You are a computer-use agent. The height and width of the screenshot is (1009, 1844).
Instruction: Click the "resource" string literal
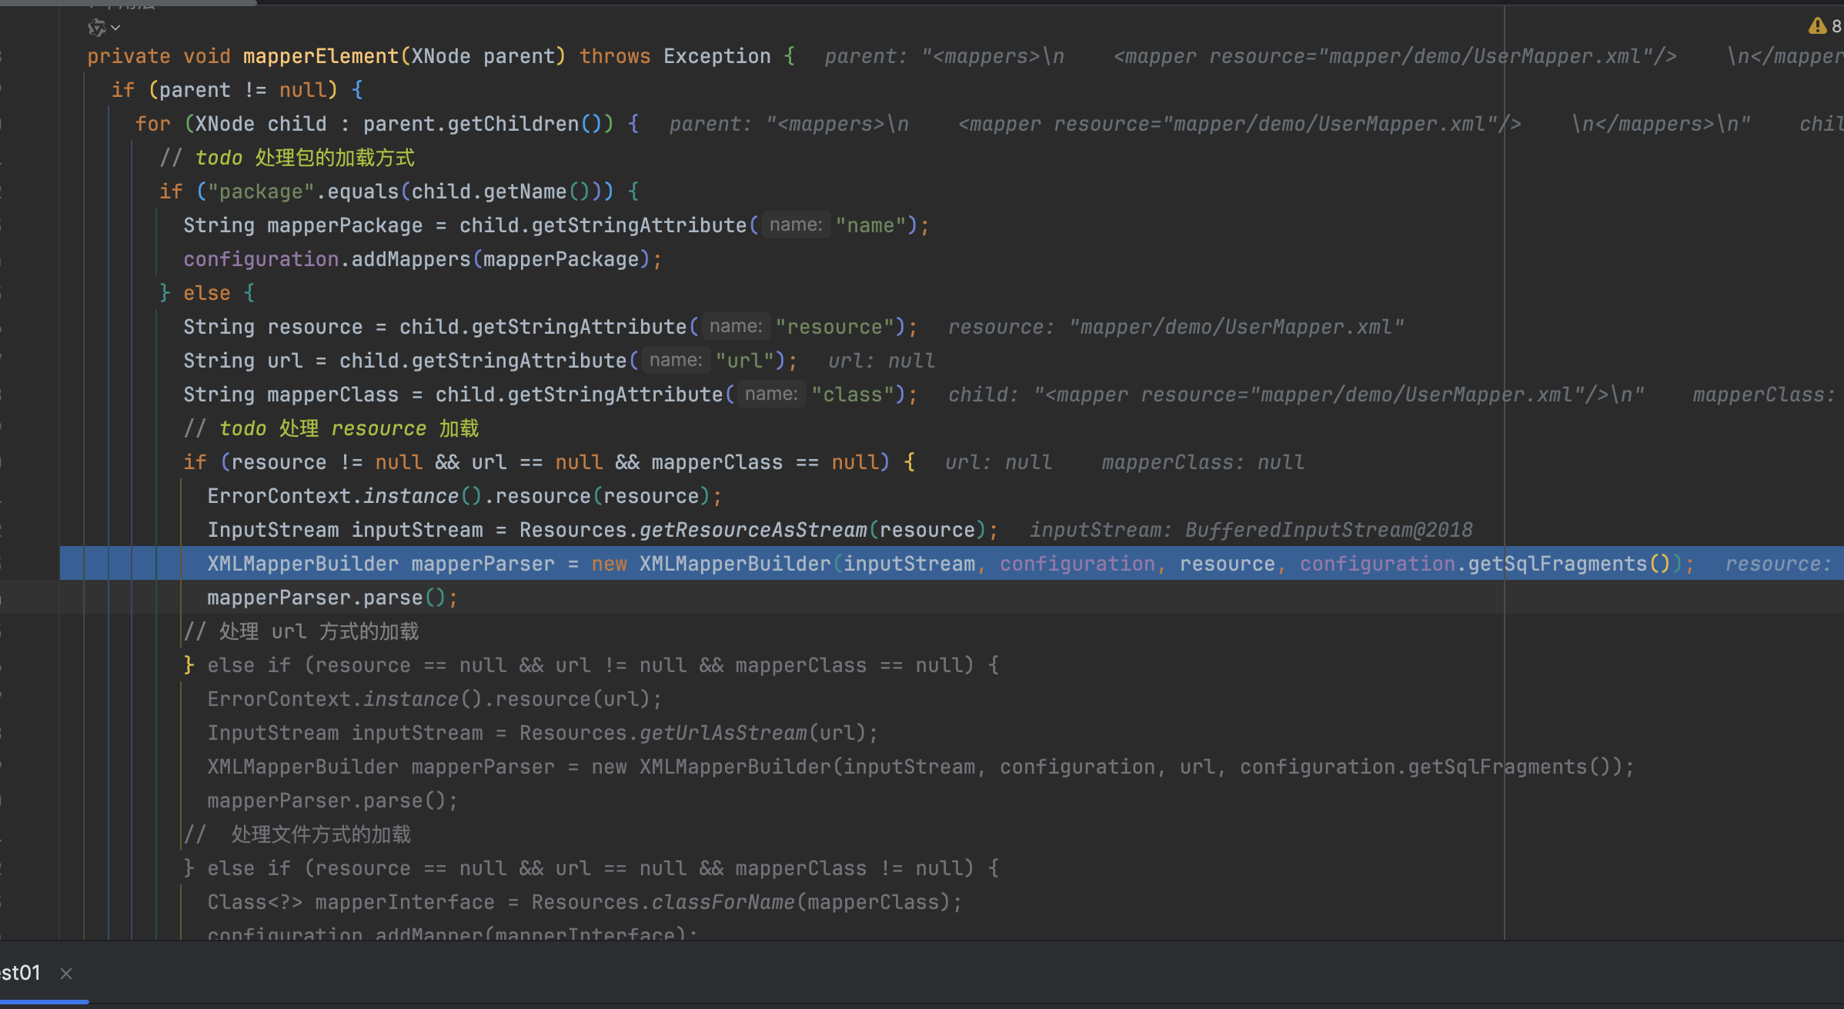pos(835,327)
